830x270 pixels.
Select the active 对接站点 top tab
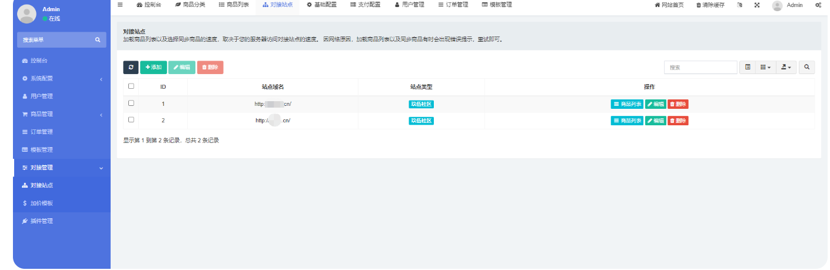pos(277,5)
